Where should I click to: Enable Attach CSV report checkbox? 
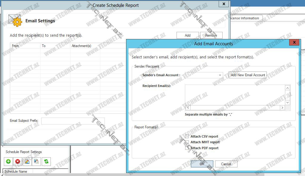(187, 136)
